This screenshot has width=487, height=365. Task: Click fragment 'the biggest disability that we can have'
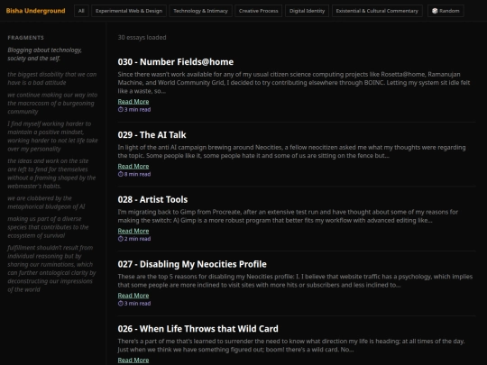click(52, 78)
